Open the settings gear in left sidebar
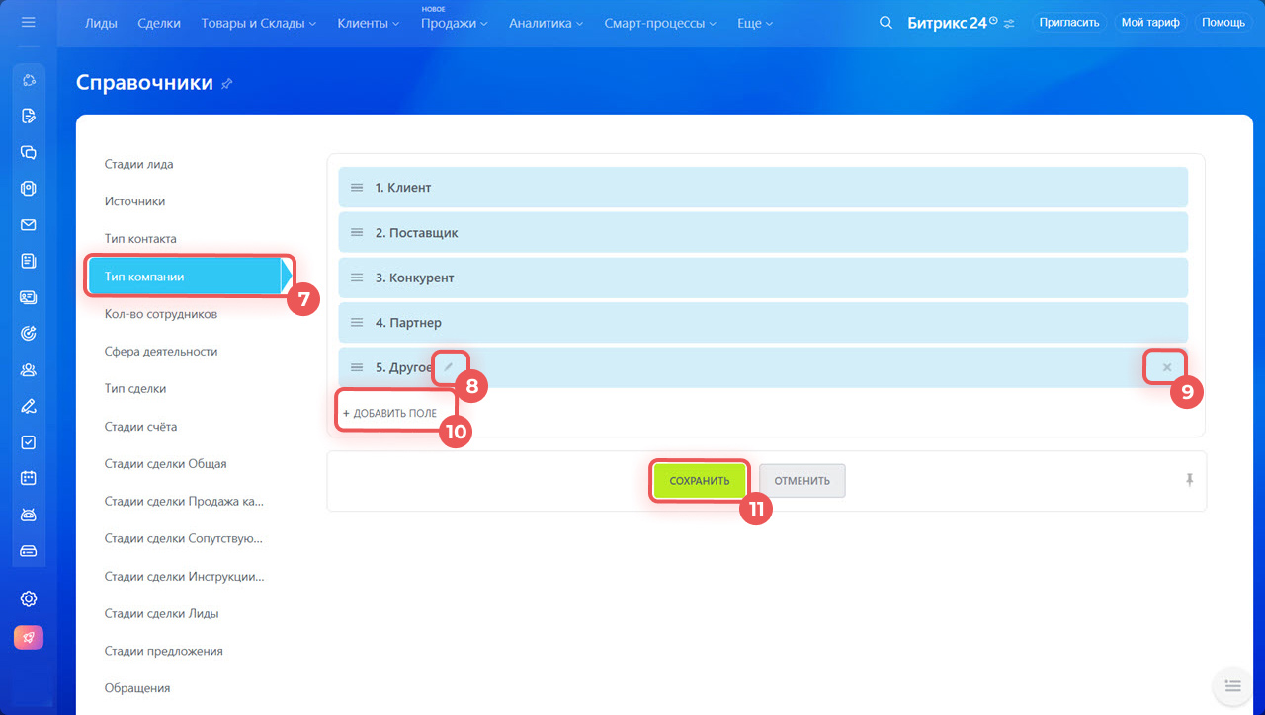The image size is (1265, 715). pyautogui.click(x=29, y=598)
